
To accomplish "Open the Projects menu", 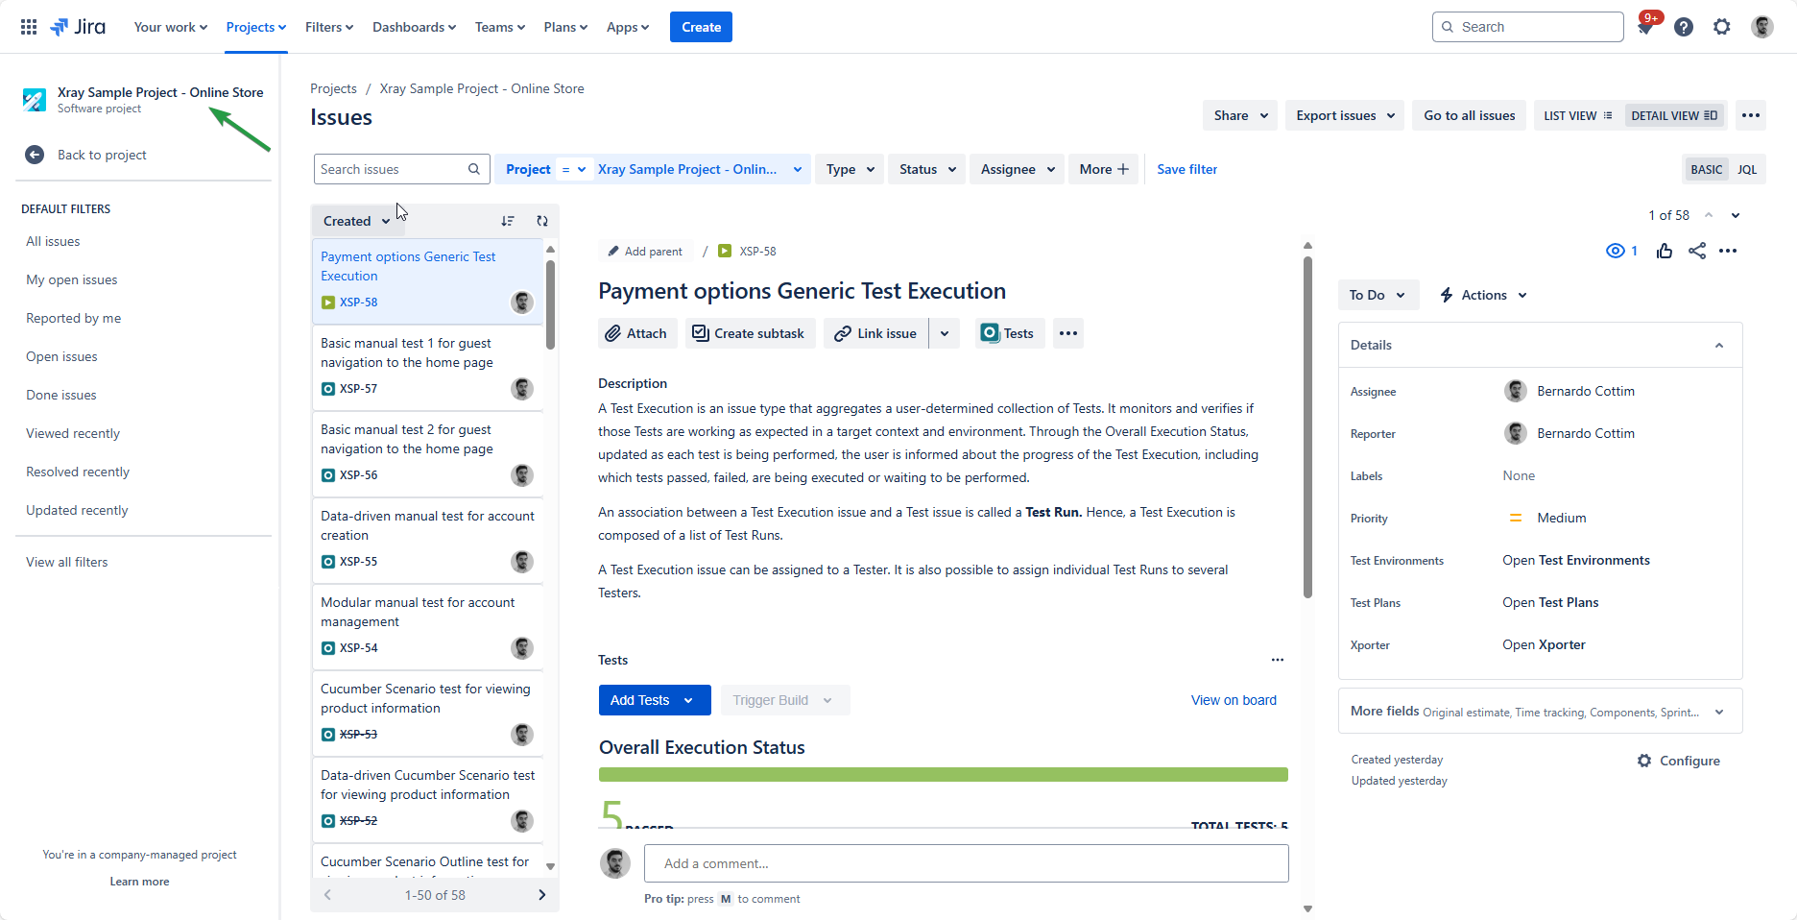I will point(256,27).
